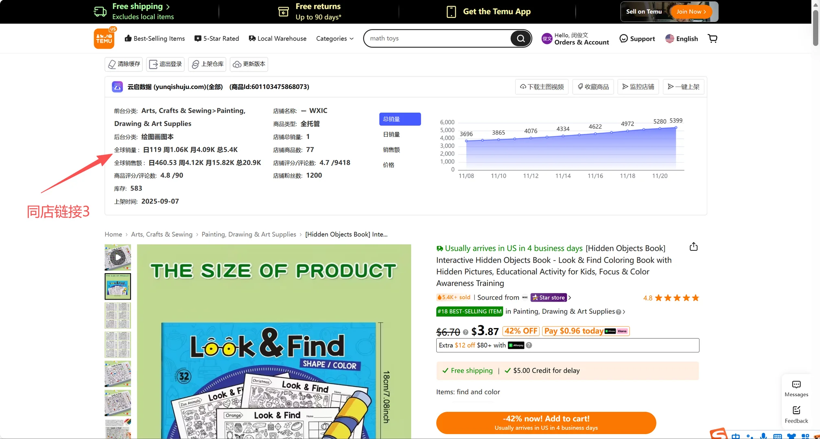Viewport: 820px width, 439px height.
Task: Click help icon after Painting, Drawing & Art Supplies rank
Action: coord(619,312)
